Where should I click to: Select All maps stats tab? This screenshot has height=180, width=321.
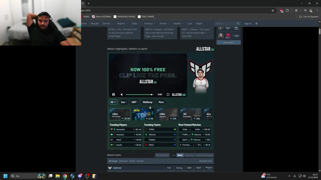tap(113, 161)
